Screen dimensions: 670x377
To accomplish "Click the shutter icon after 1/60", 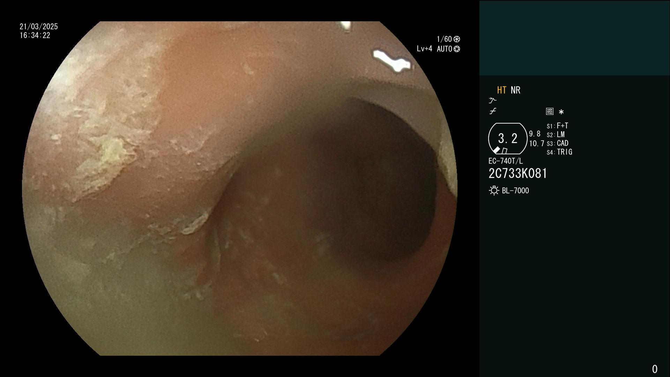I will click(x=457, y=39).
